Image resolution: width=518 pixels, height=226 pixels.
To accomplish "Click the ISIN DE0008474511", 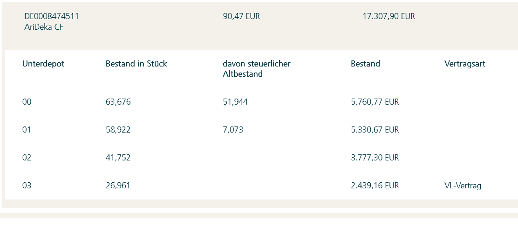I will pos(51,17).
